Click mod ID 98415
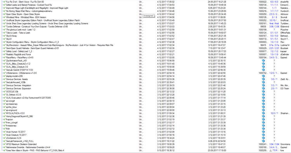This screenshot has width=291, height=153. pyautogui.click(x=263, y=45)
